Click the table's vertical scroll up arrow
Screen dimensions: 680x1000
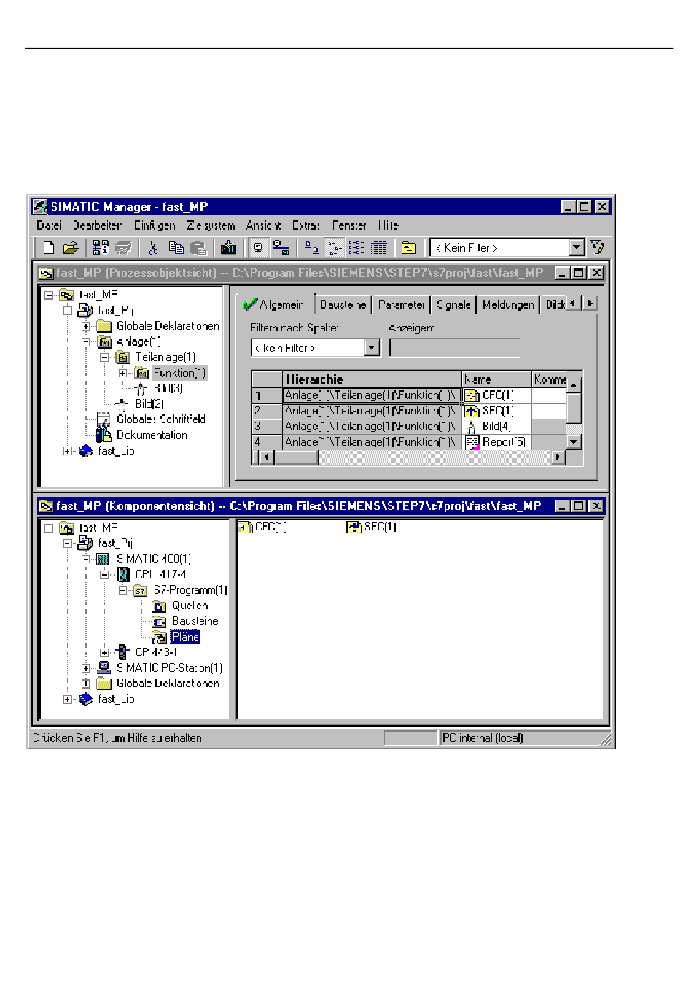point(574,385)
